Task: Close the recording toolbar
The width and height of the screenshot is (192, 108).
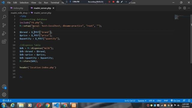Action: click(x=126, y=2)
